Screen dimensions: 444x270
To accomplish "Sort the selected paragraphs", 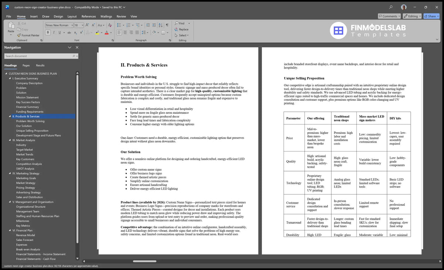I will [x=161, y=25].
